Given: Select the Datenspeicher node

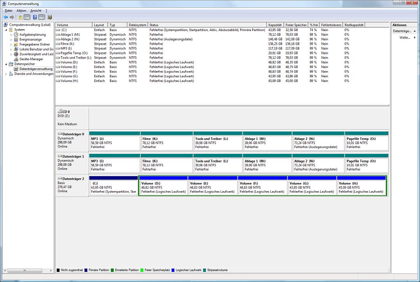Looking at the screenshot, I should [x=24, y=64].
